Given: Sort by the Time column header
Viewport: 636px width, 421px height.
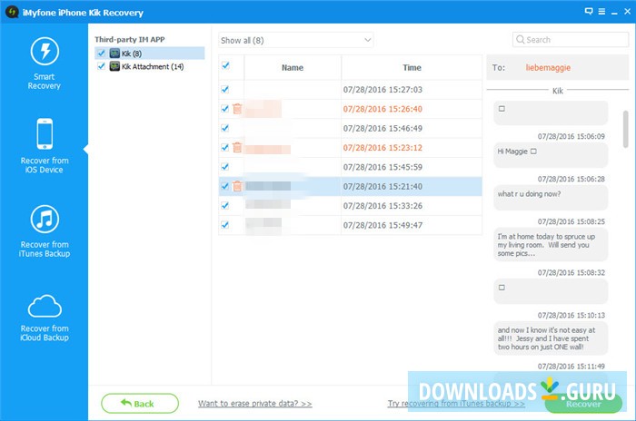Looking at the screenshot, I should pyautogui.click(x=412, y=68).
